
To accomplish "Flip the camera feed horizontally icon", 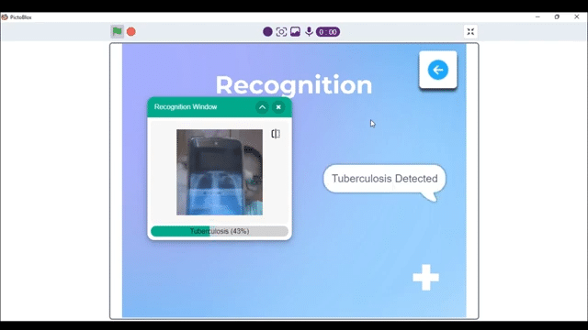I will [276, 134].
